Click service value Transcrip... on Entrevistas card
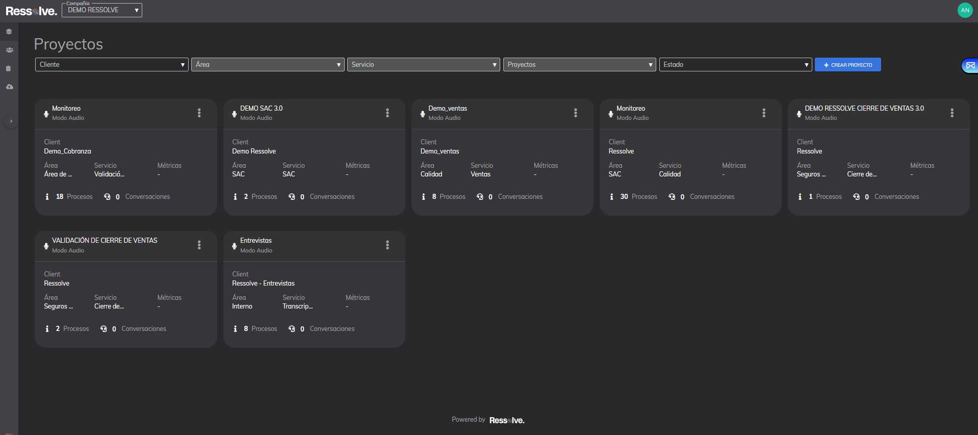978x435 pixels. 298,306
